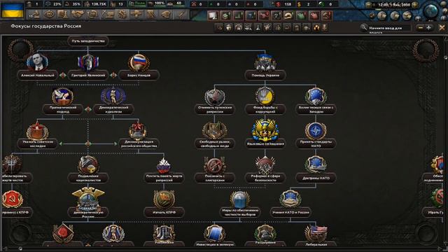Toggle the first focus filter icon

pyautogui.click(x=219, y=27)
